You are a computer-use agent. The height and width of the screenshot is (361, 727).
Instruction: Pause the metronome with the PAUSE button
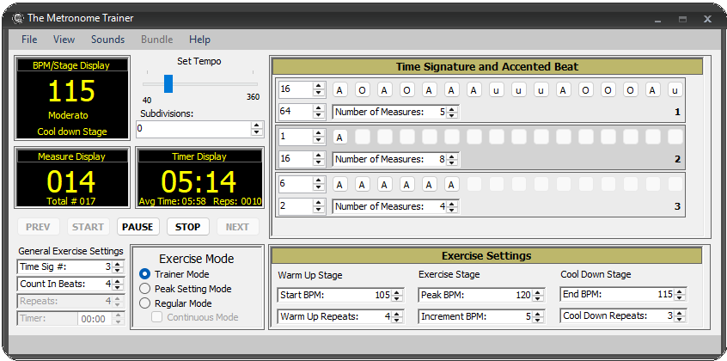click(x=137, y=227)
